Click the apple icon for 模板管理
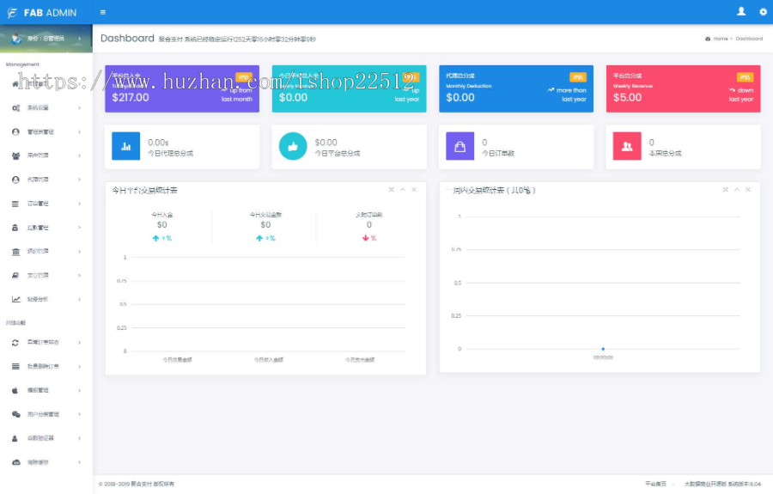This screenshot has width=773, height=494. (15, 390)
